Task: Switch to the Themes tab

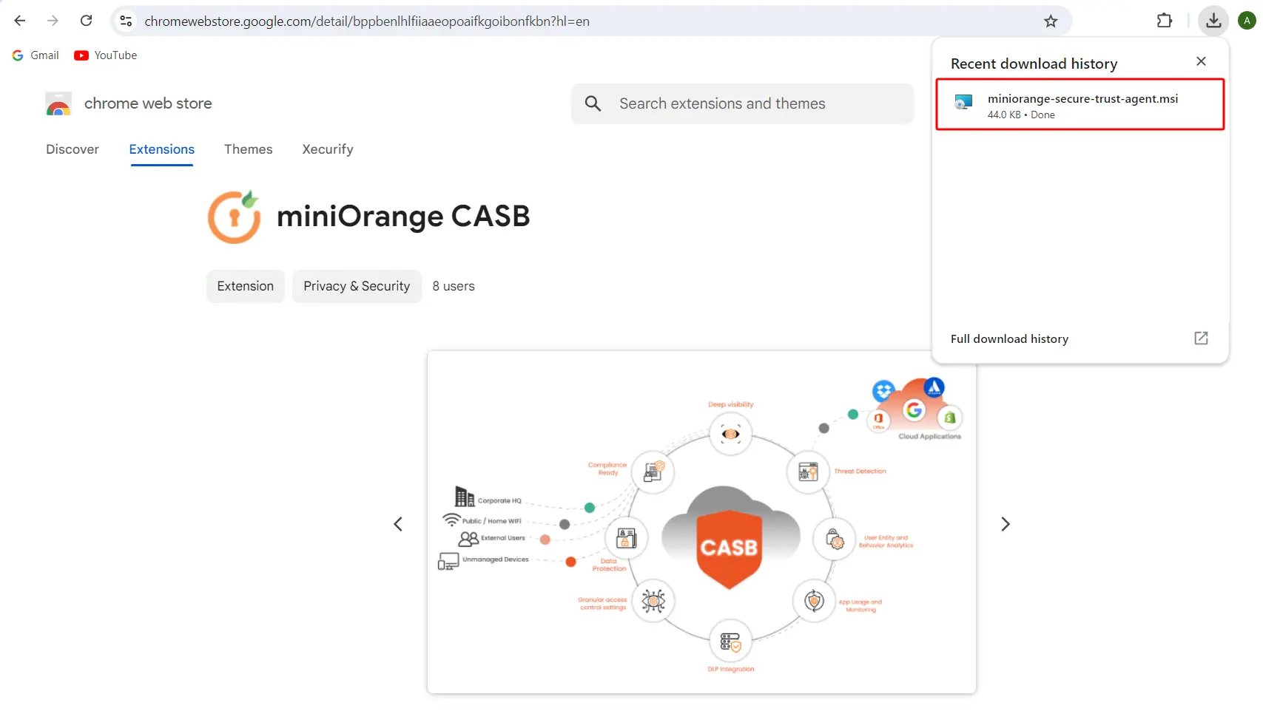Action: (248, 149)
